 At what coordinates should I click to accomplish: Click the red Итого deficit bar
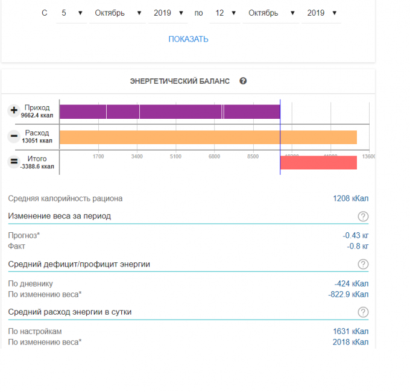pos(318,163)
